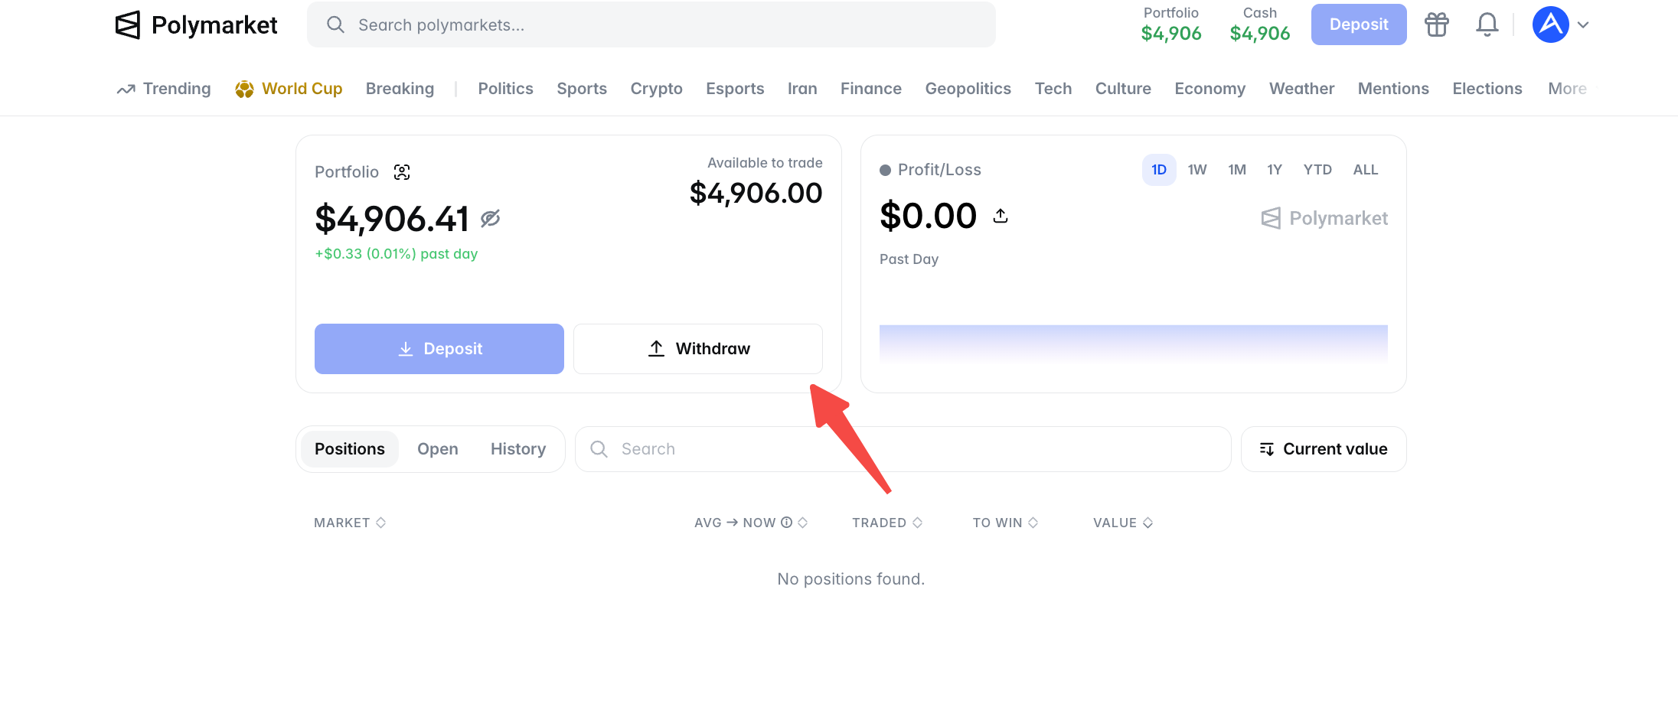Select the 1D time range
This screenshot has height=707, width=1678.
click(x=1159, y=170)
